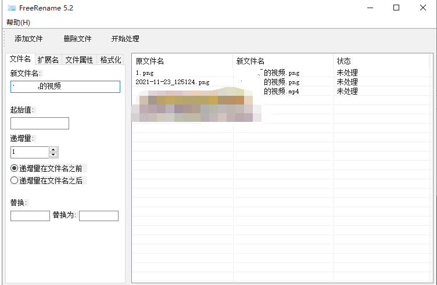
Task: Decrease 递增量 with the down arrow
Action: 53,155
